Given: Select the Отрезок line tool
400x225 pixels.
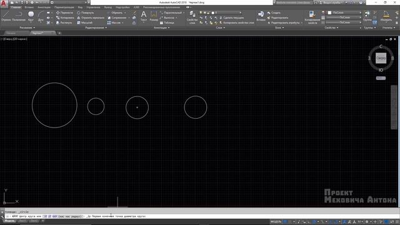Looking at the screenshot, I should point(6,16).
